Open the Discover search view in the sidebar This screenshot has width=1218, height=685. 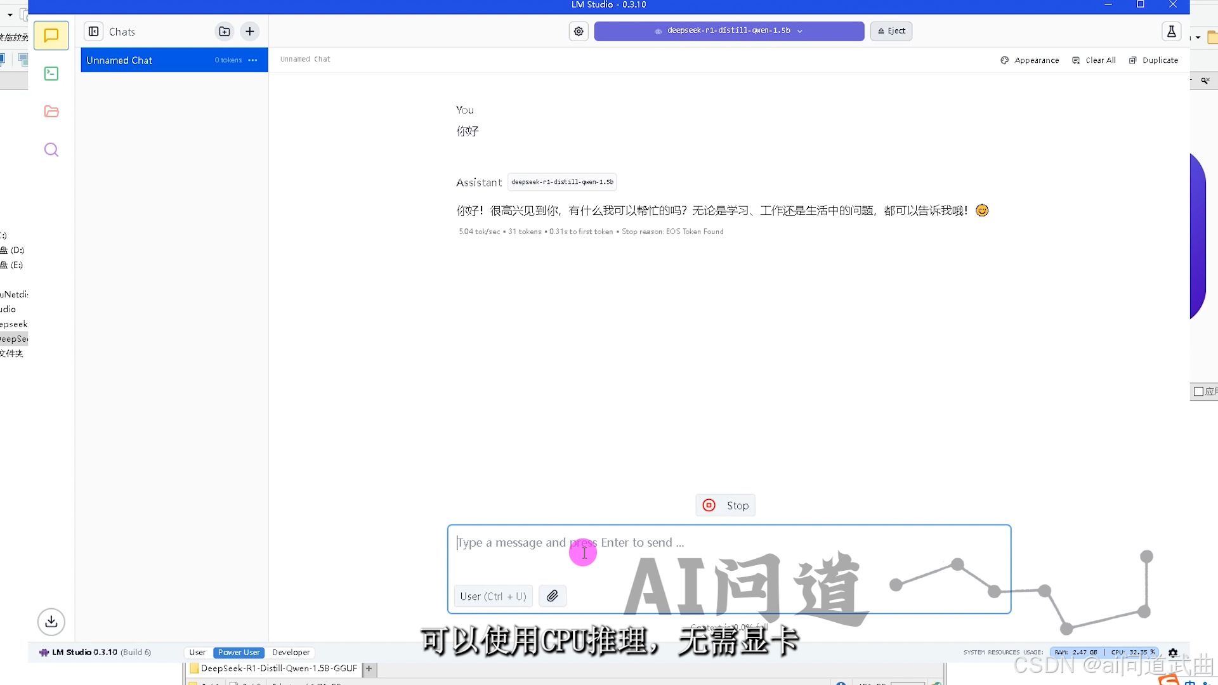[51, 150]
